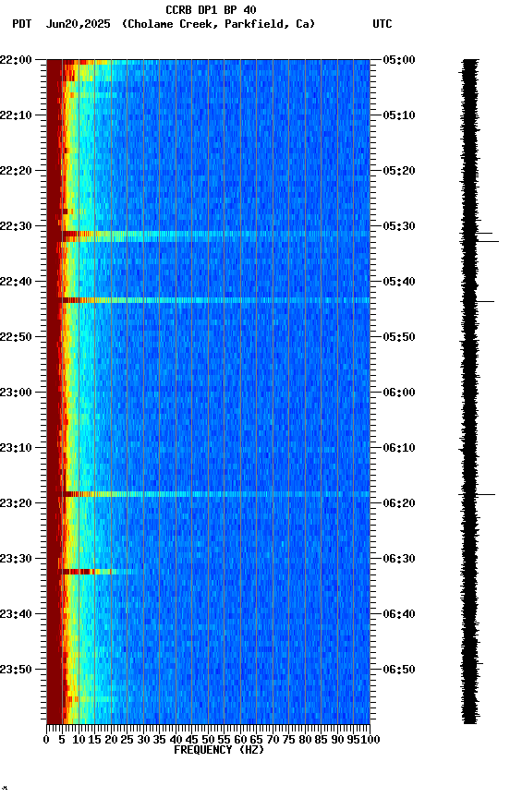Click the "FREQUENCY (HZ)" axis label
The height and width of the screenshot is (798, 510).
(219, 750)
